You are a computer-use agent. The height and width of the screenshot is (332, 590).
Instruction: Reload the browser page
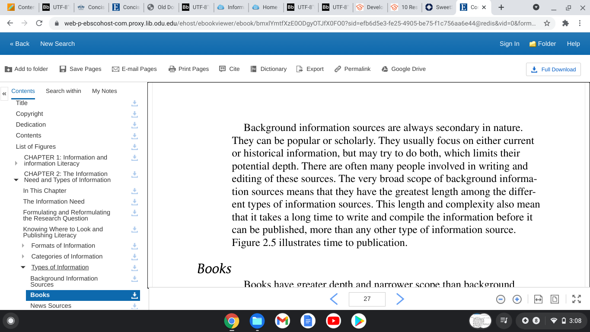pos(39,23)
